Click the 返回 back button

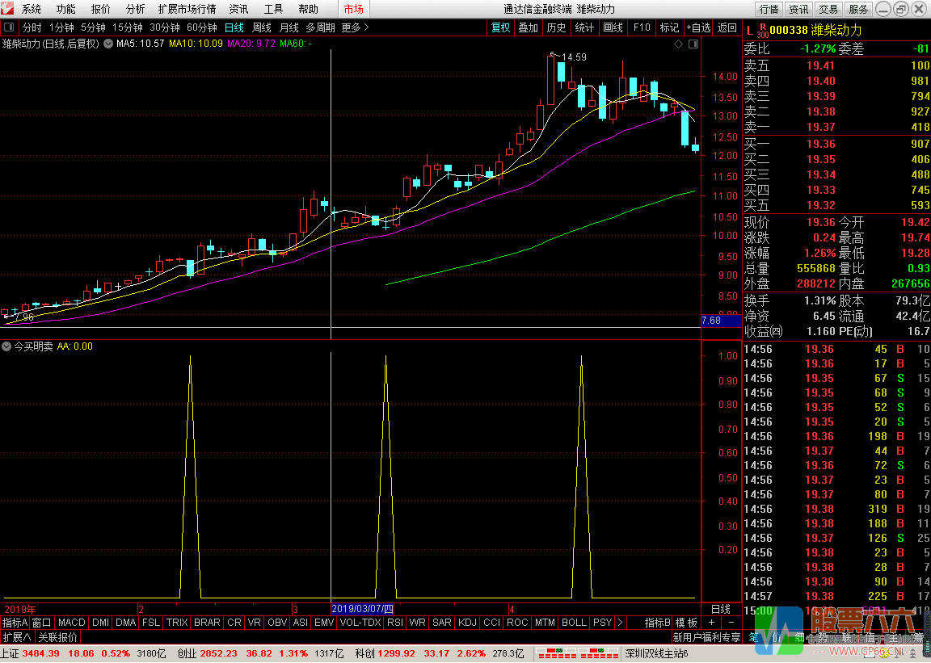727,27
